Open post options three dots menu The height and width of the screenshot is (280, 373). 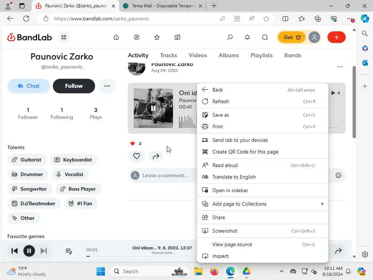tap(340, 67)
